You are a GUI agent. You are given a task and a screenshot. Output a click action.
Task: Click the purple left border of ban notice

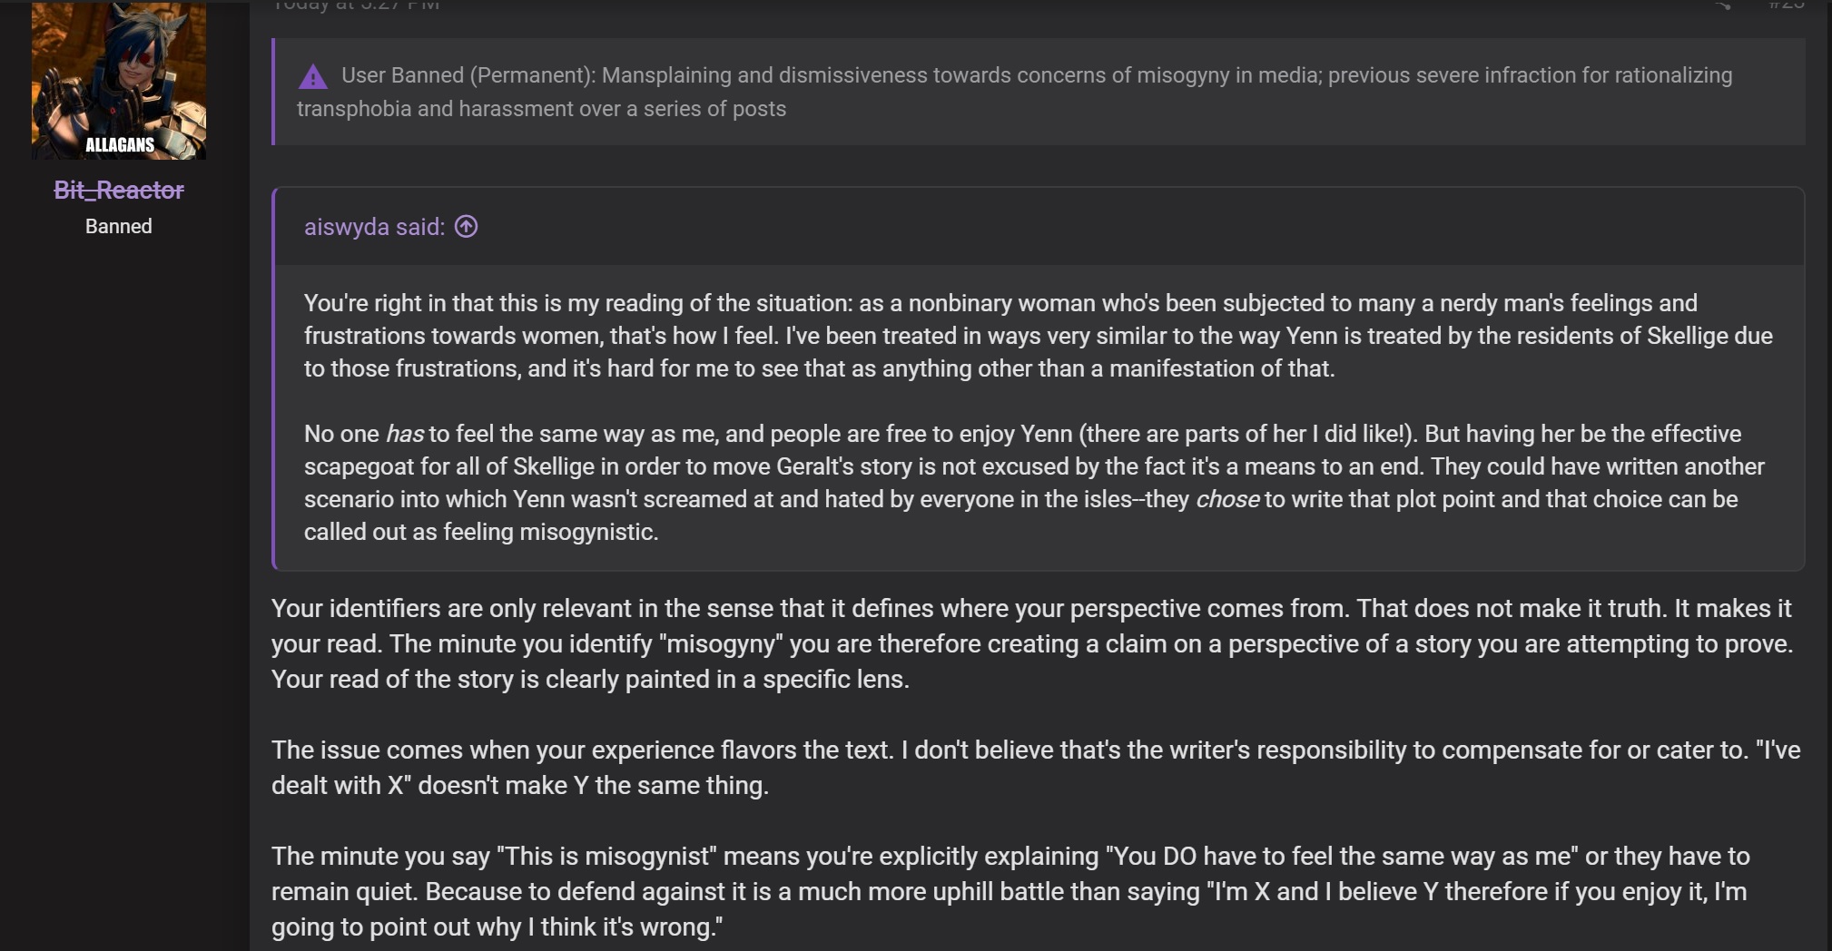tap(273, 92)
